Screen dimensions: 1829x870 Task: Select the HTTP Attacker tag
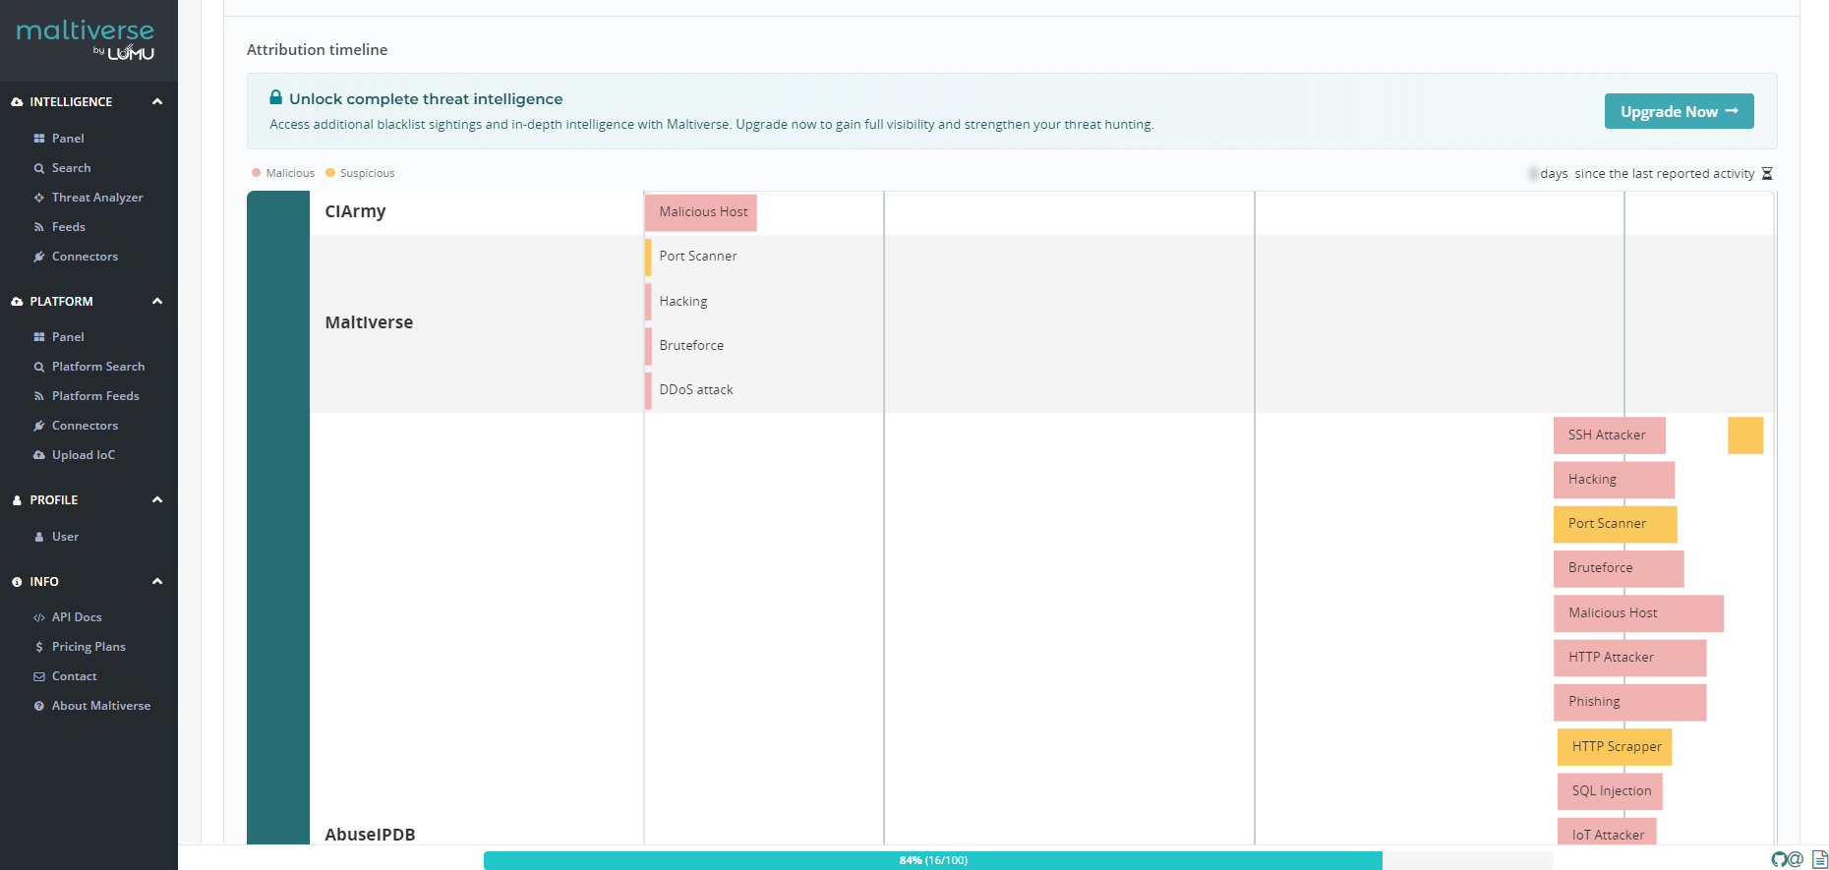(x=1630, y=658)
